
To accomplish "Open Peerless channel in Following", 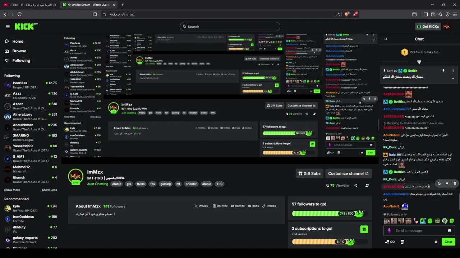I will (31, 85).
